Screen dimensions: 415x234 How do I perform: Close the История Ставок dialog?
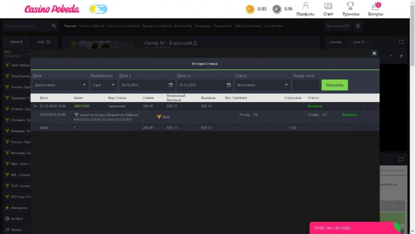374,53
